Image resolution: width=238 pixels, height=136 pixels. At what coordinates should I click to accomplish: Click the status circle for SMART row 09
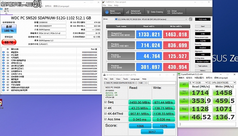[4, 74]
